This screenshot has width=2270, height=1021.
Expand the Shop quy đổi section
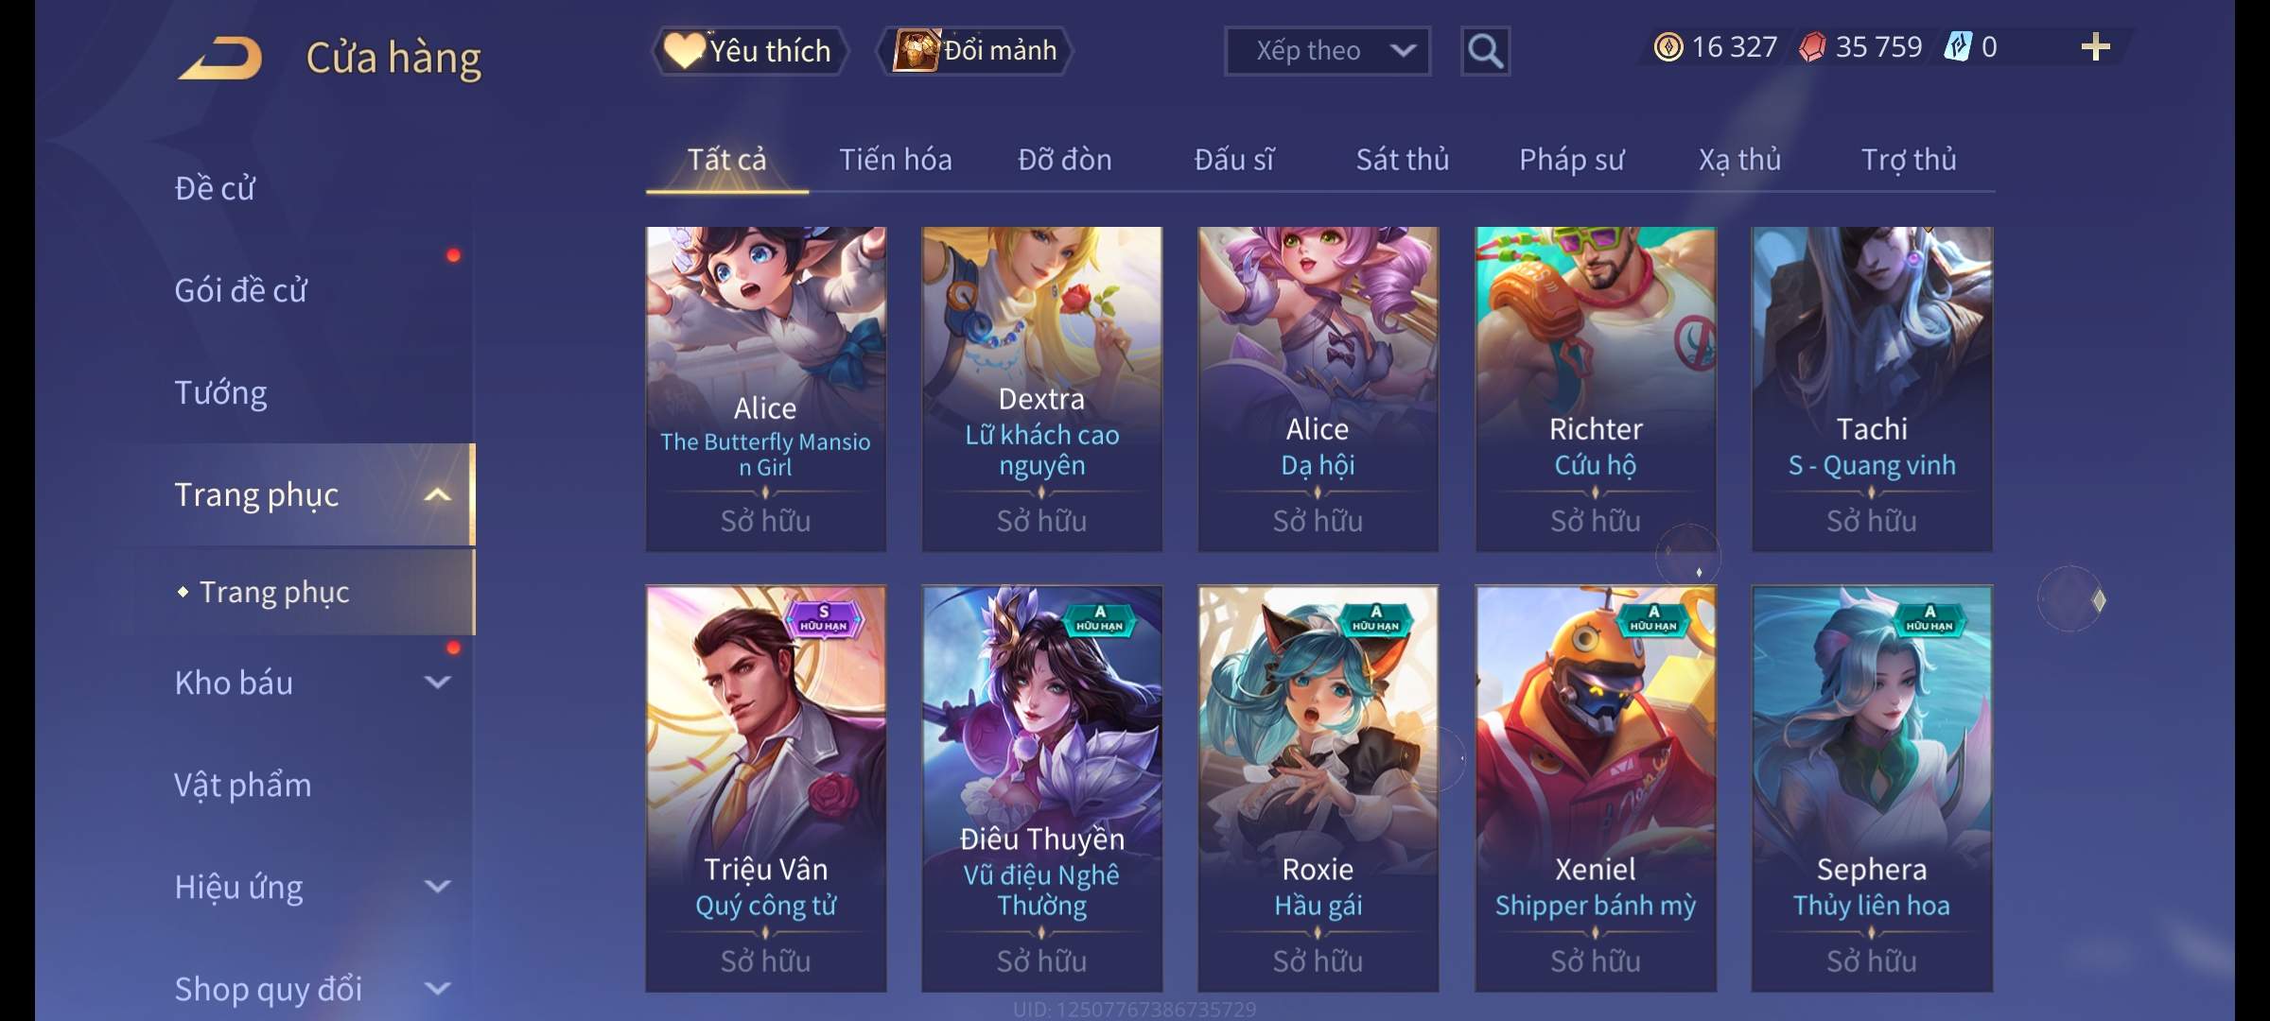click(437, 988)
